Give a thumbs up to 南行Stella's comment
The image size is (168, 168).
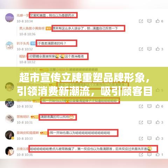pyautogui.click(x=157, y=106)
